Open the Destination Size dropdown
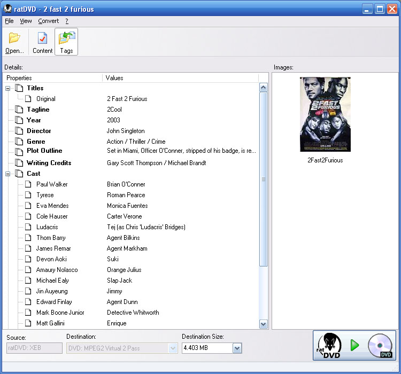Screen dimensions: 401x374 click(237, 348)
